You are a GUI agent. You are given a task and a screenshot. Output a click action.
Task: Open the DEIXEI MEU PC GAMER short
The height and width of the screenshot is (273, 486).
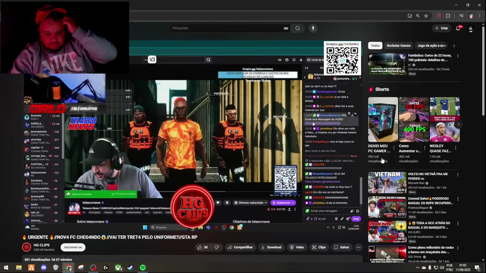[x=383, y=119]
